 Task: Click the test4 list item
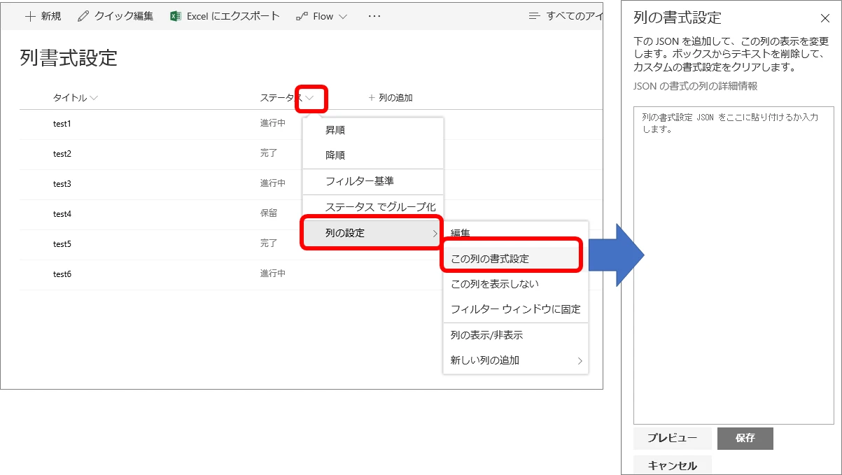point(62,214)
